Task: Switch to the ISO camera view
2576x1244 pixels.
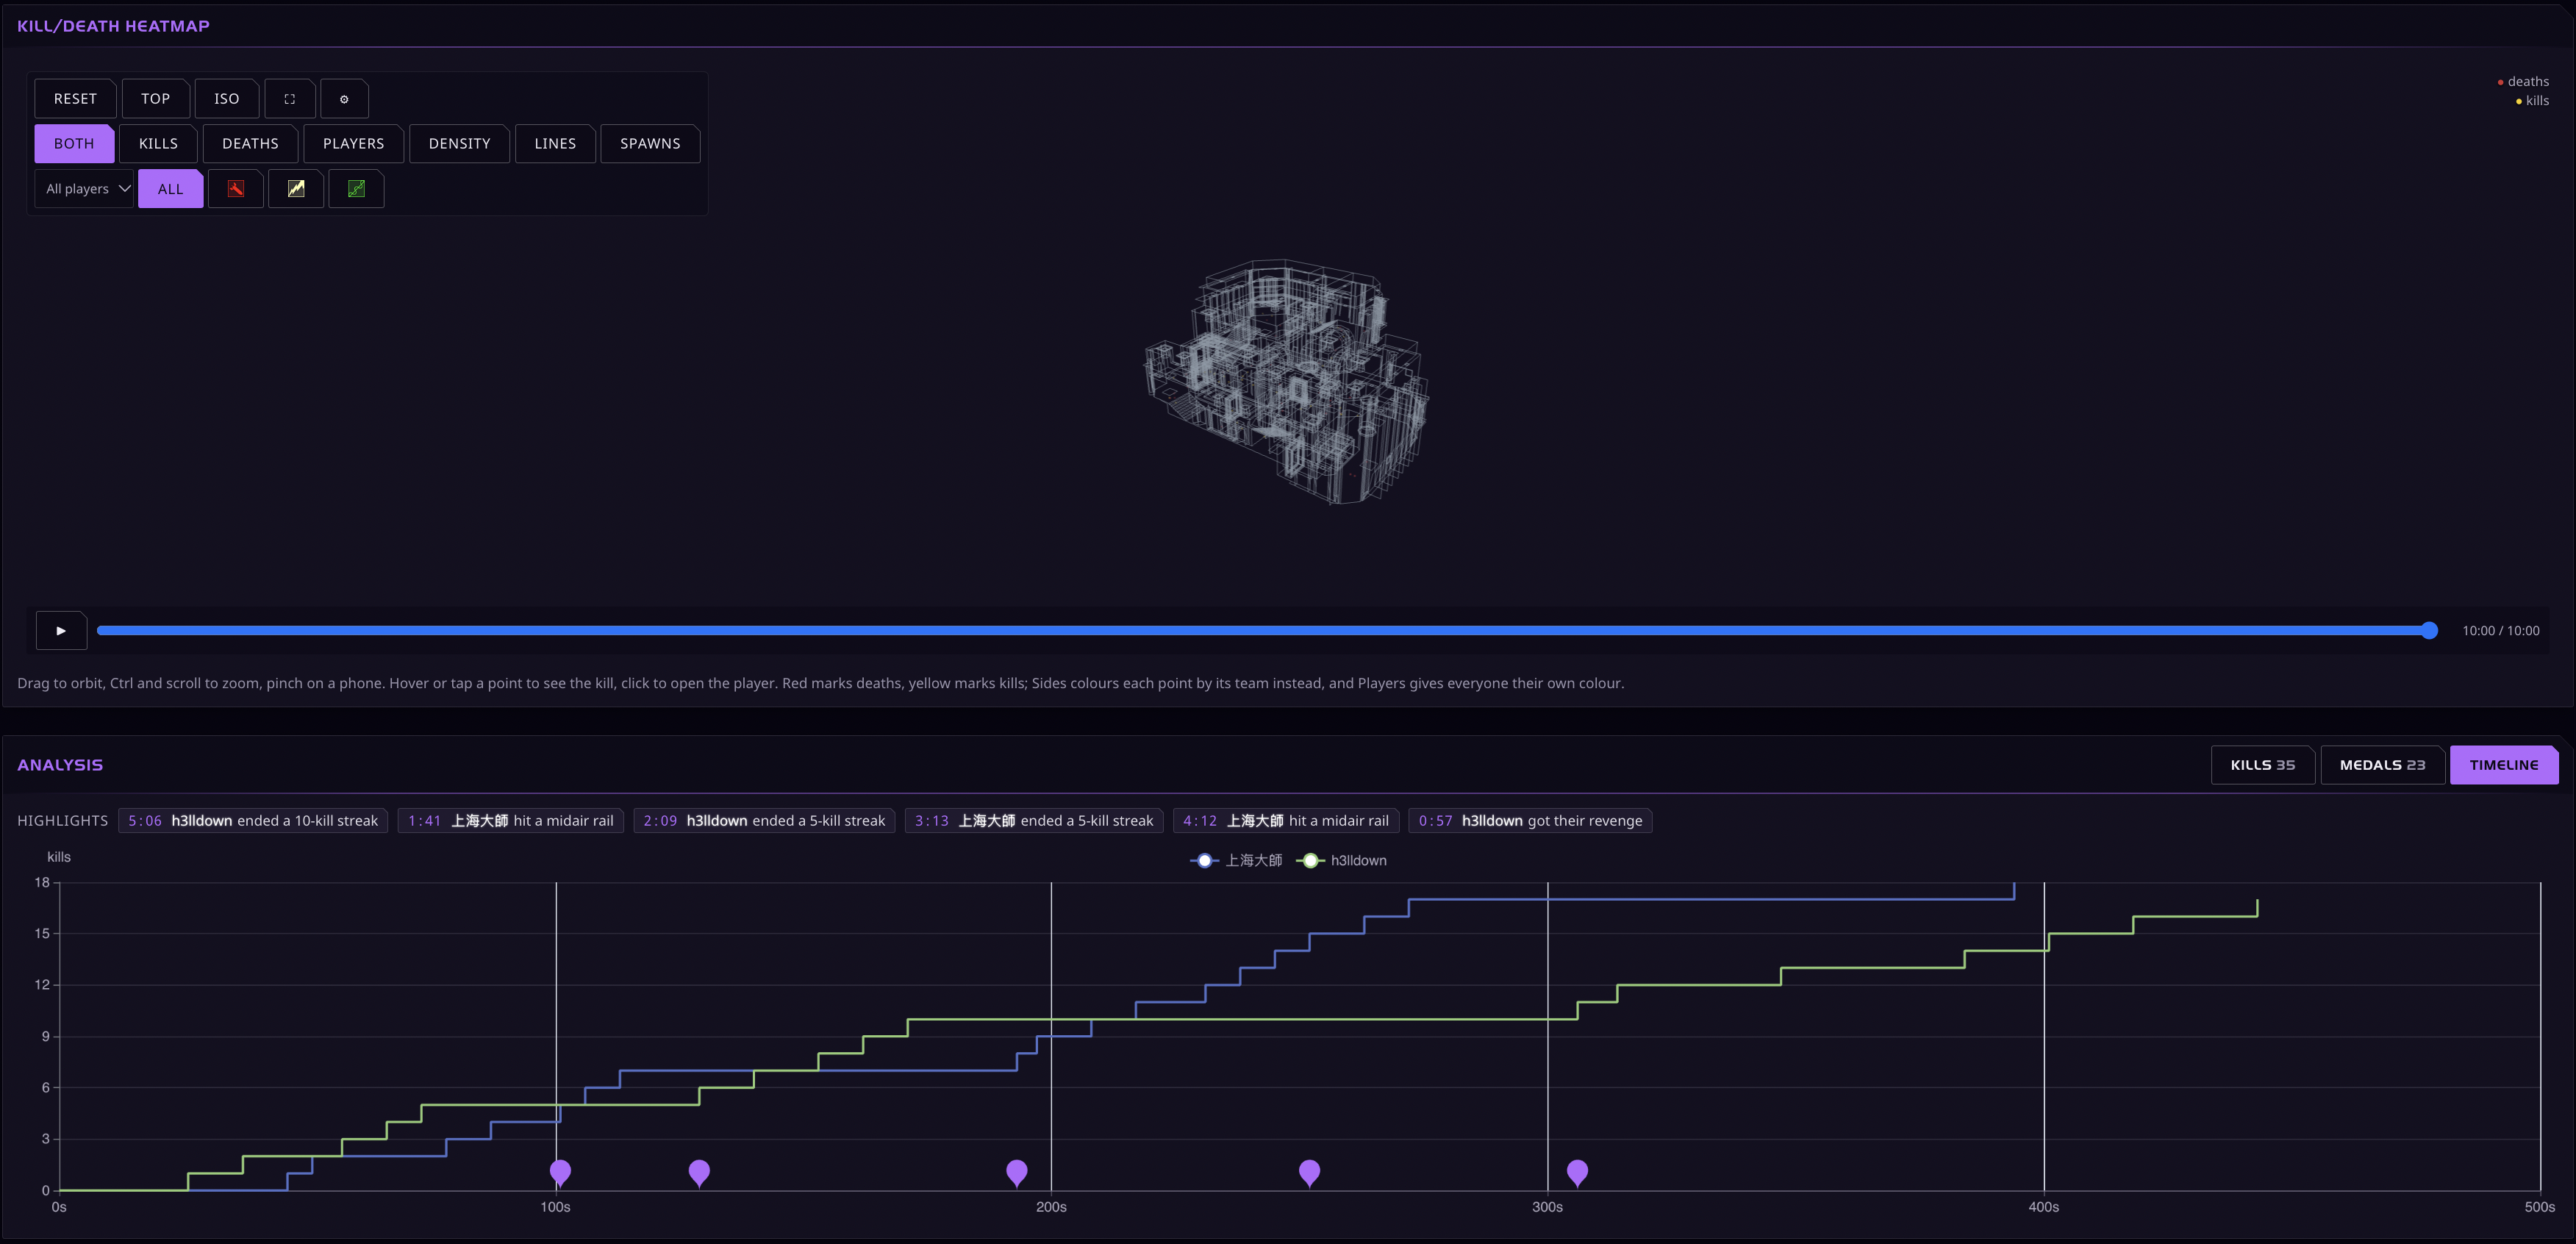Action: [227, 99]
